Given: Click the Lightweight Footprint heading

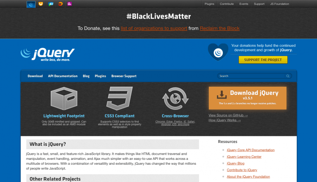Looking at the screenshot, I should coord(64,116).
